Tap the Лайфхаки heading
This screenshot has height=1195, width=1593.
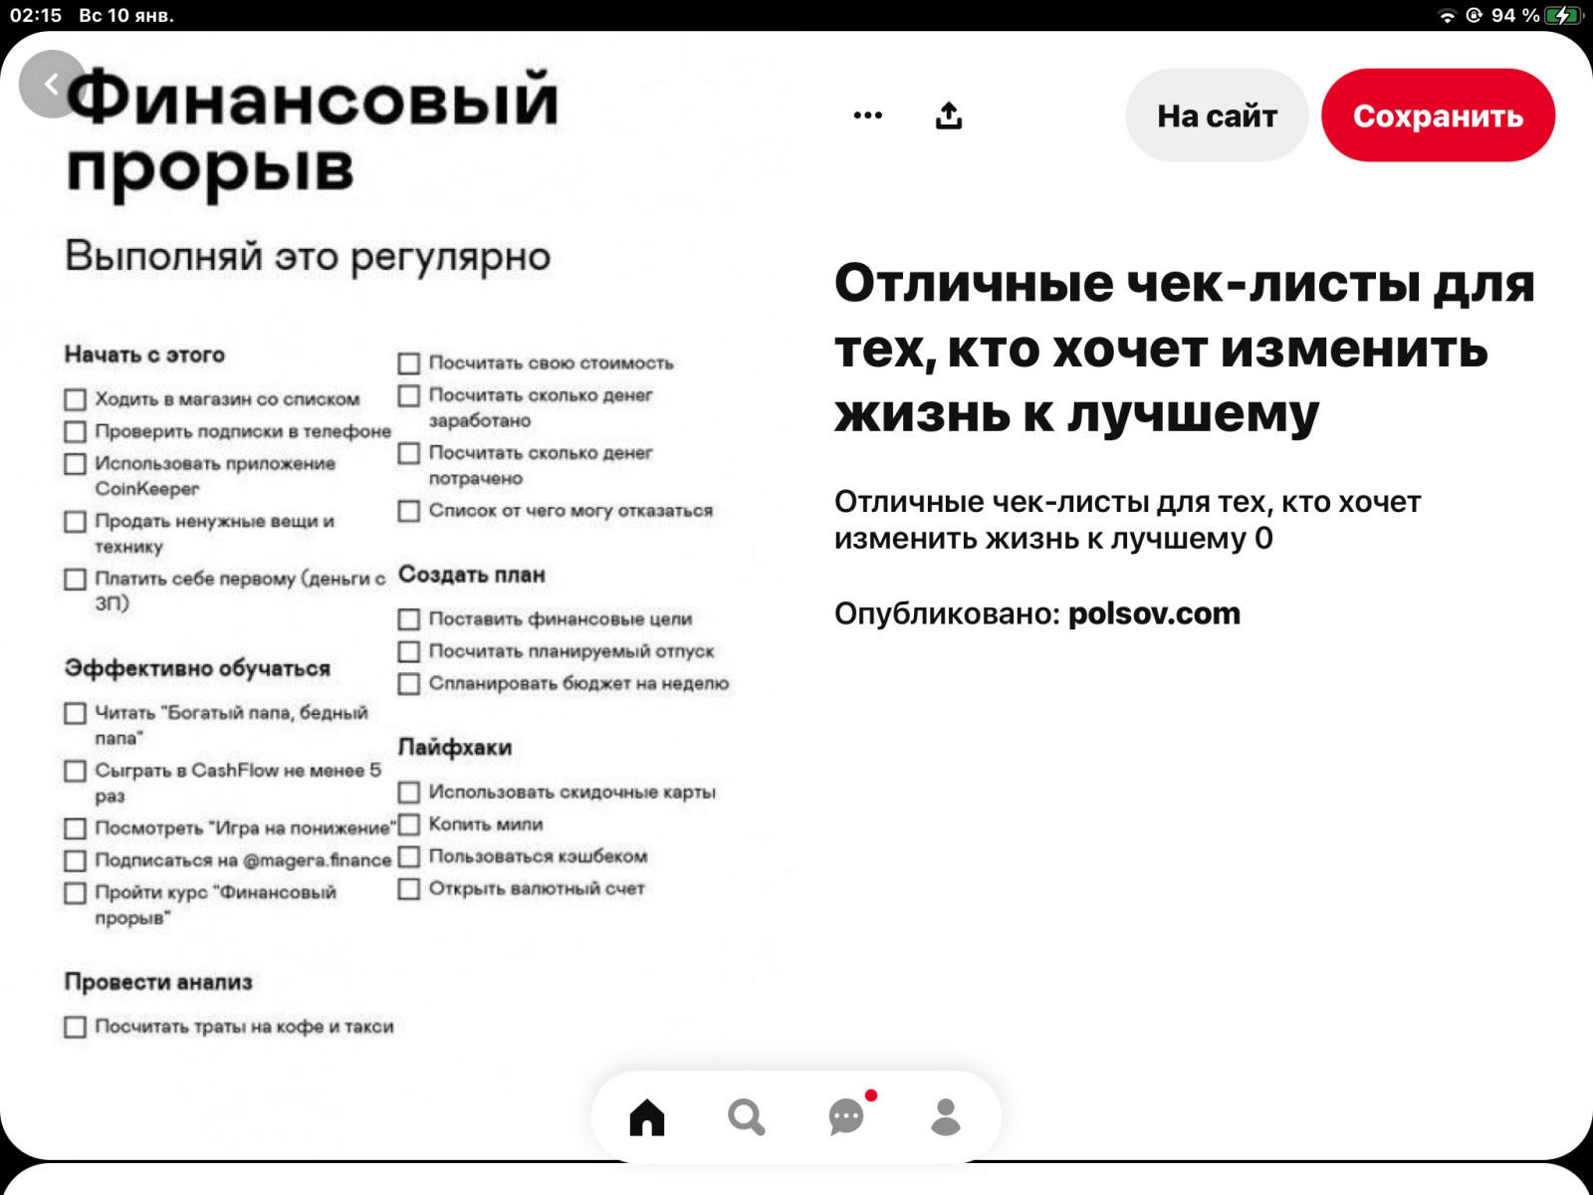coord(455,748)
